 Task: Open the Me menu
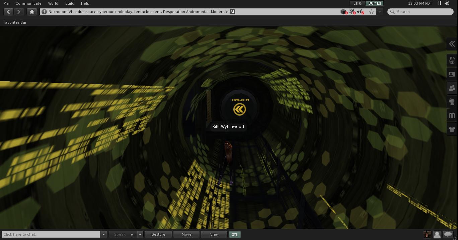(x=6, y=3)
